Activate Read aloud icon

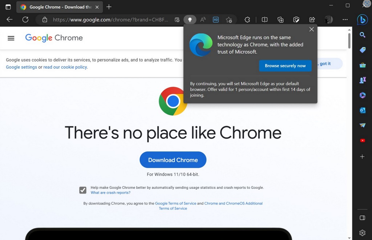click(x=203, y=20)
